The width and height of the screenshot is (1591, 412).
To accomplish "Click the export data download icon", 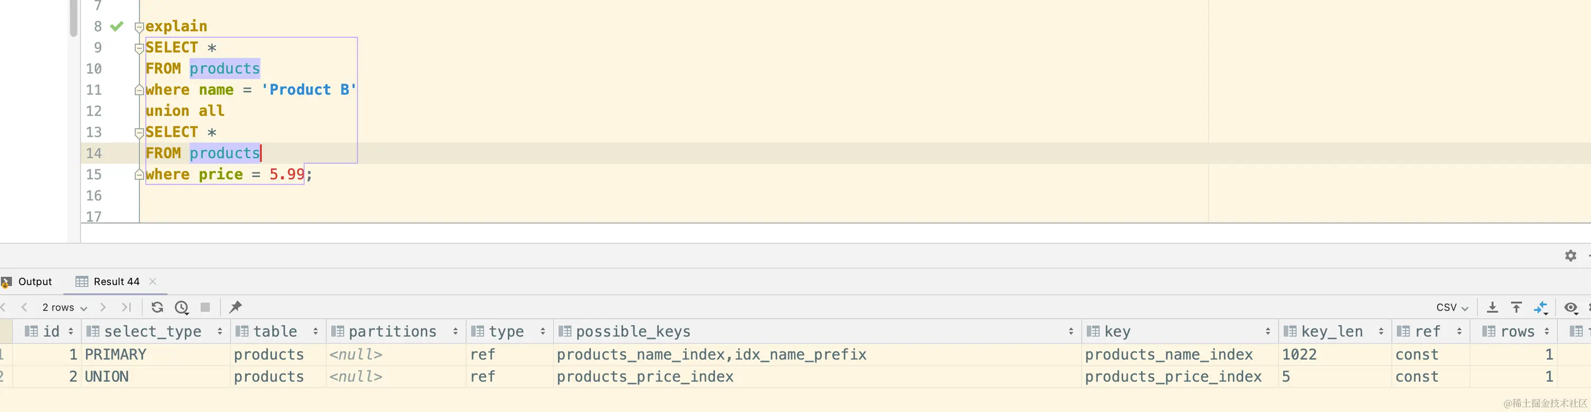I will pos(1492,307).
